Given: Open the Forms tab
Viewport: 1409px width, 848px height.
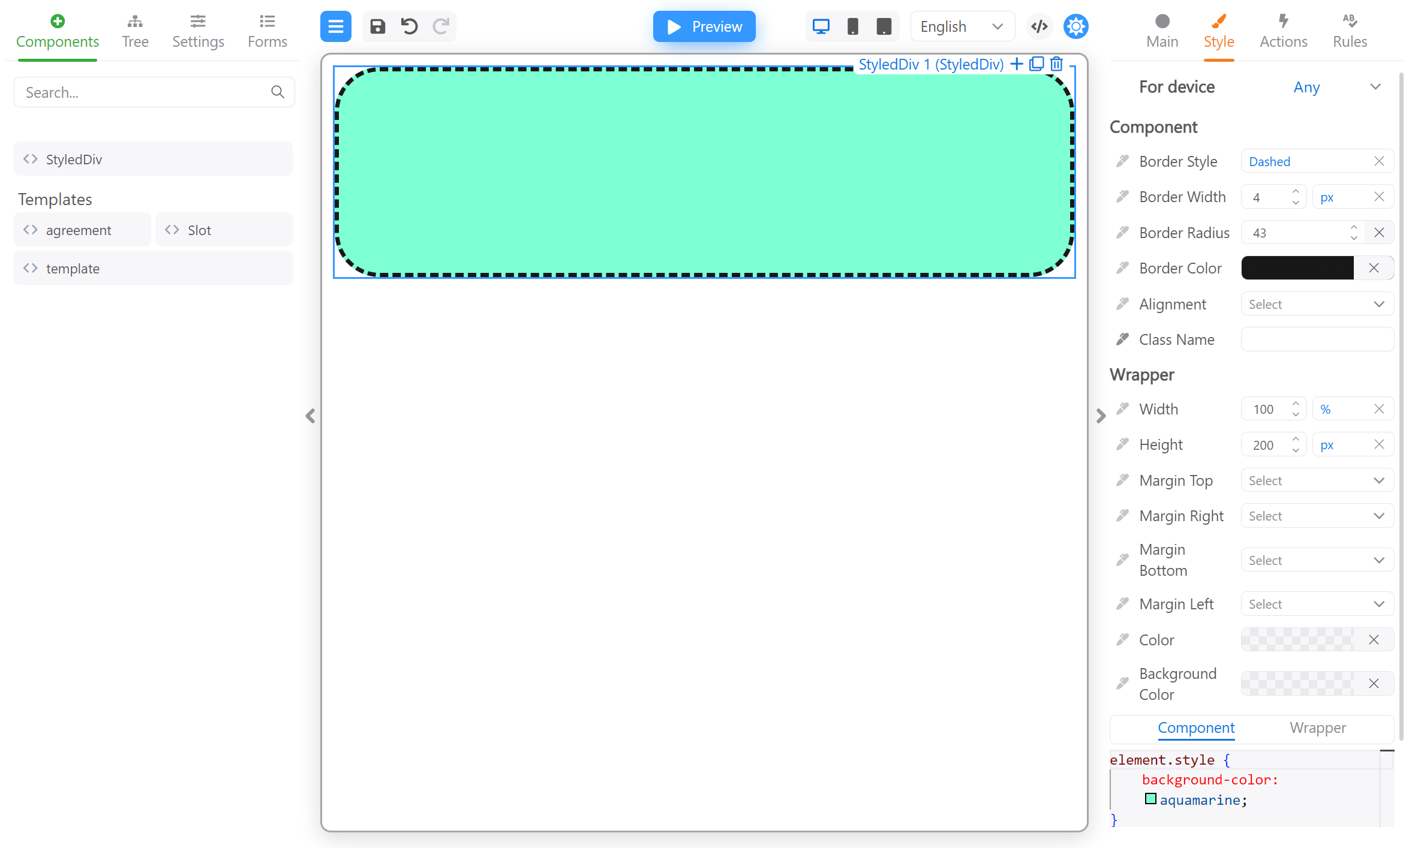Looking at the screenshot, I should 267,32.
